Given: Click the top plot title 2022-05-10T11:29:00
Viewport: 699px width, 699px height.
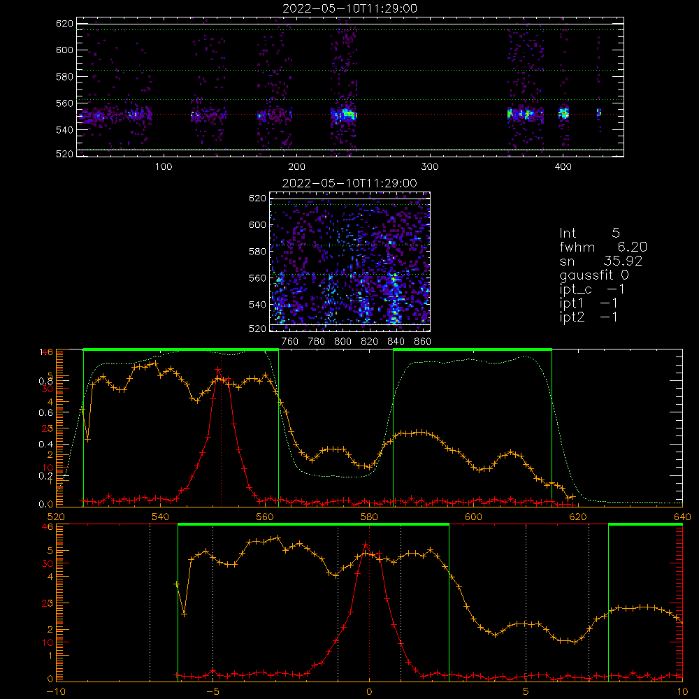Looking at the screenshot, I should point(350,8).
